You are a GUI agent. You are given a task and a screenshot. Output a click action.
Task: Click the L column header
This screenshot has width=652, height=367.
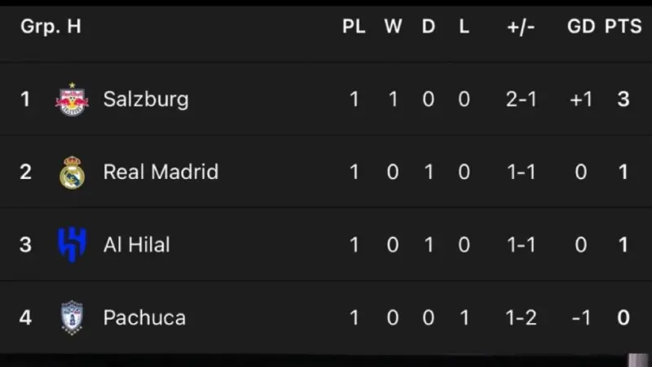[x=464, y=26]
